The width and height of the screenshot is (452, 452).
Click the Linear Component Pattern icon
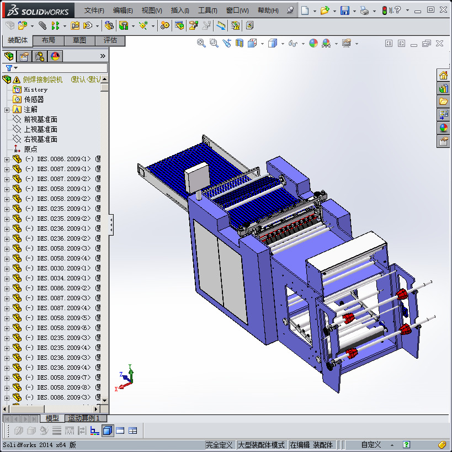click(55, 25)
